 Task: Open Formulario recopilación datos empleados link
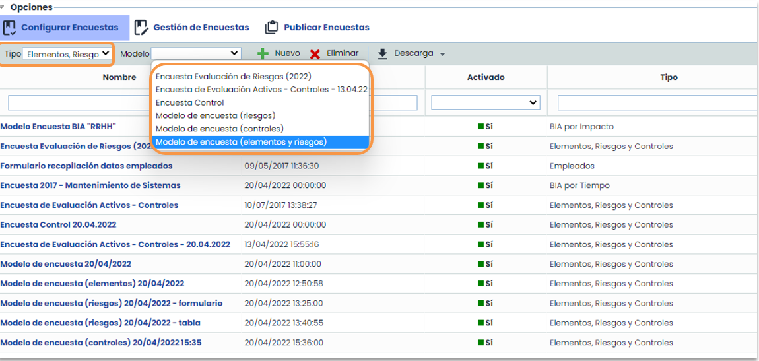(86, 166)
